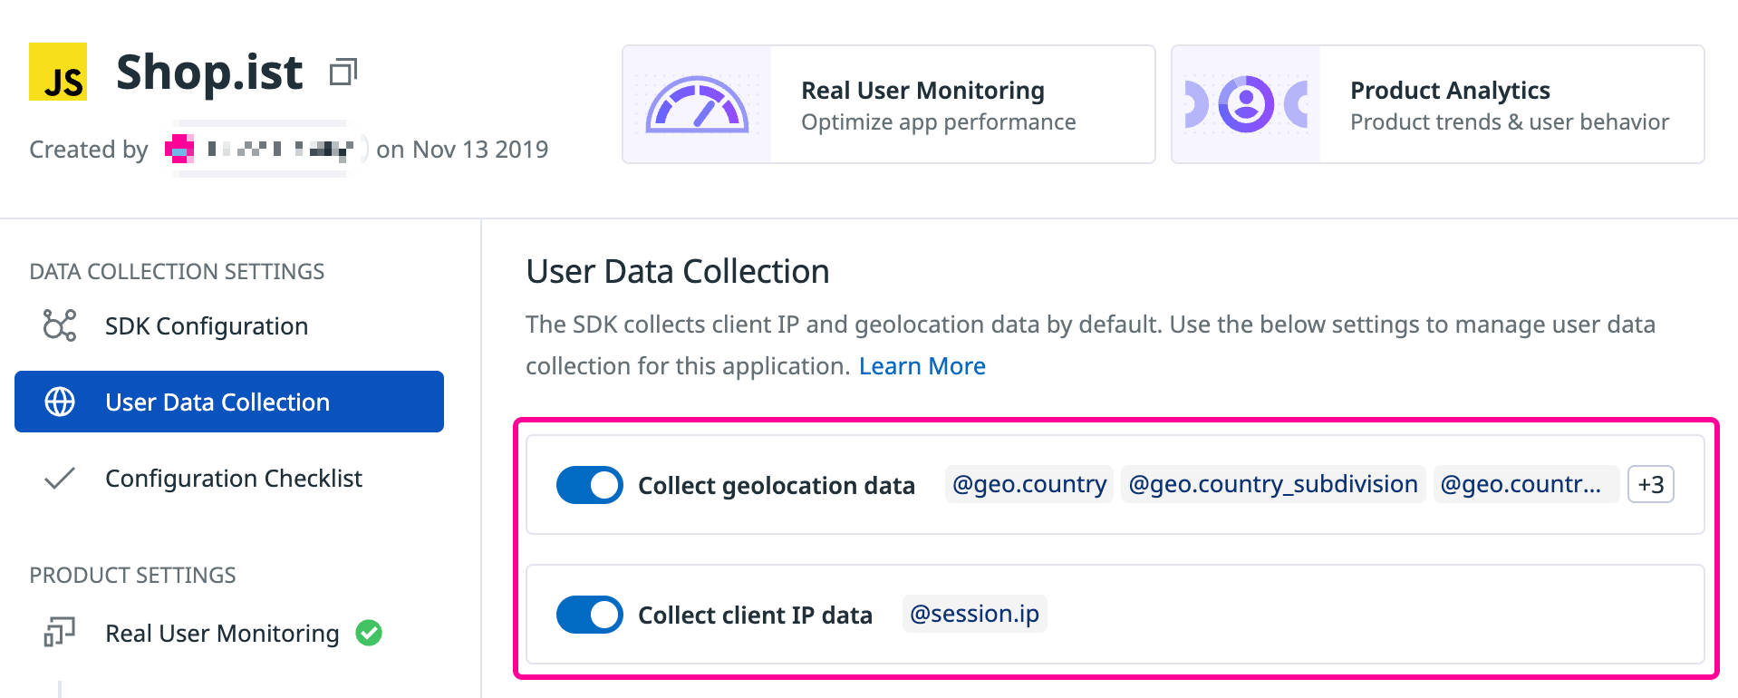Screen dimensions: 1738x698
Task: Click the JS application logo icon
Action: (x=58, y=72)
